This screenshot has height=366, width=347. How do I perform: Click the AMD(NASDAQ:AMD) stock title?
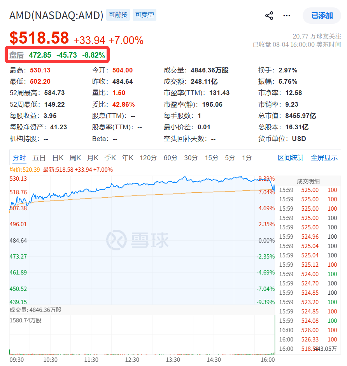(x=56, y=16)
